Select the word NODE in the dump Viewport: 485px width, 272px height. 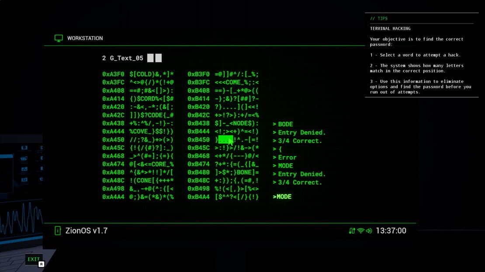coord(241,123)
